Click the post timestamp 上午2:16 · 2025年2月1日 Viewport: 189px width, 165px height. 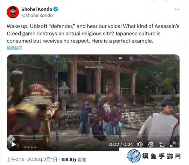click(x=32, y=159)
